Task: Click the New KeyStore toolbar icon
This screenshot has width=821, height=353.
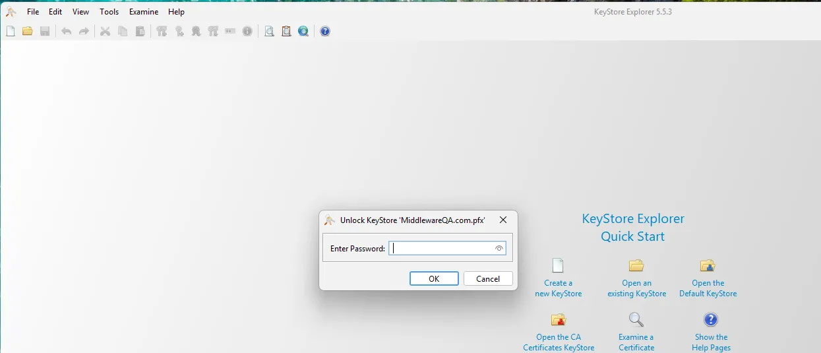Action: [11, 31]
